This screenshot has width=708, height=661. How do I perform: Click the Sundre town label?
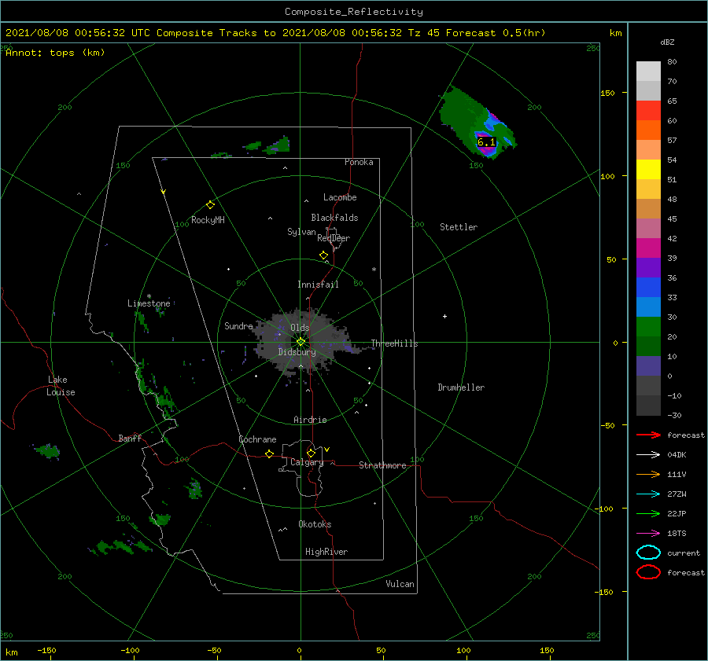[x=238, y=325]
